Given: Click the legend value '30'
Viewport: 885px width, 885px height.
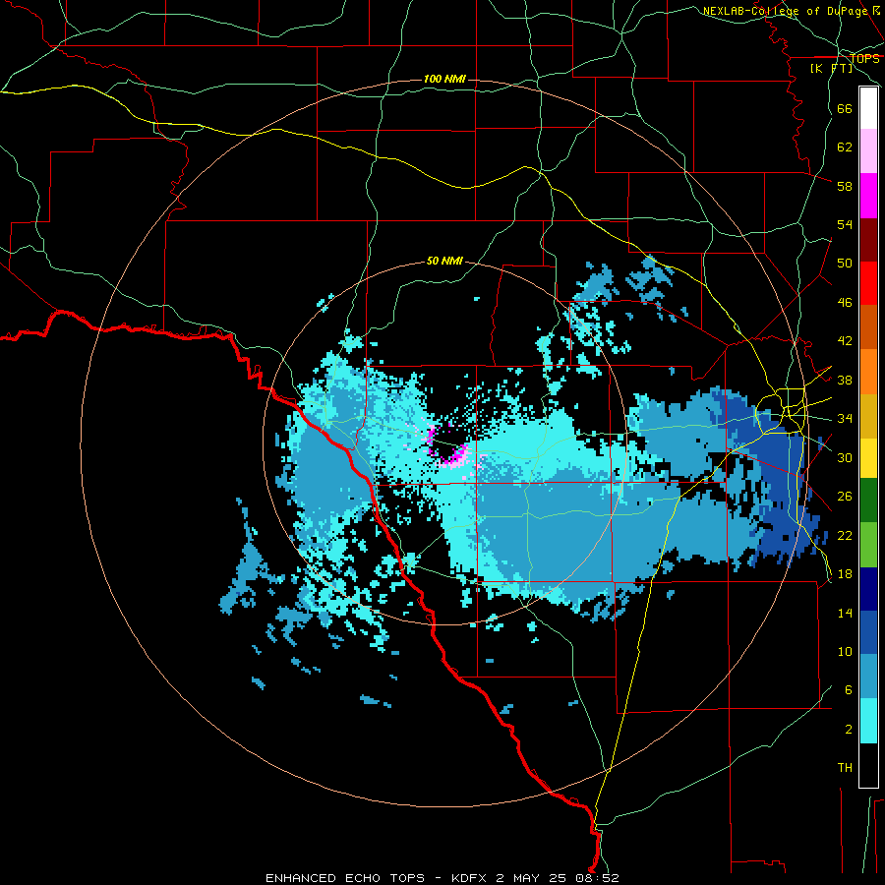Looking at the screenshot, I should pos(845,457).
